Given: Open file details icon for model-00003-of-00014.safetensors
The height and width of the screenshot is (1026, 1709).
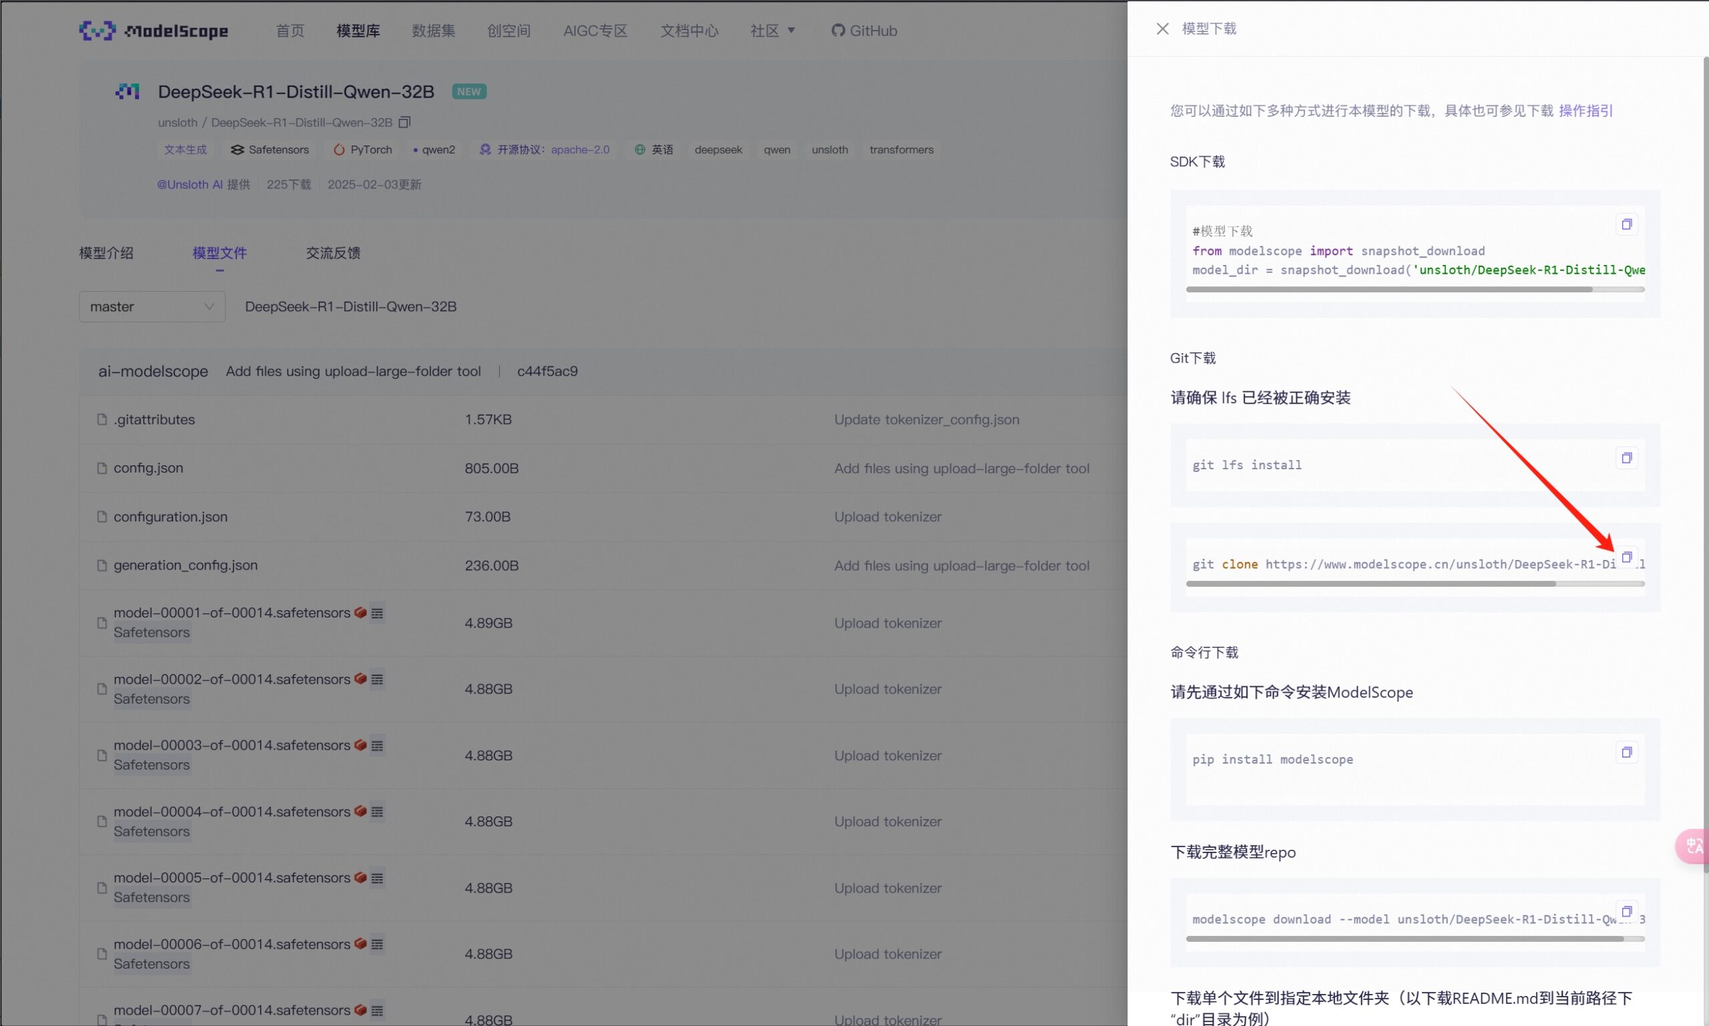Looking at the screenshot, I should click(x=377, y=746).
